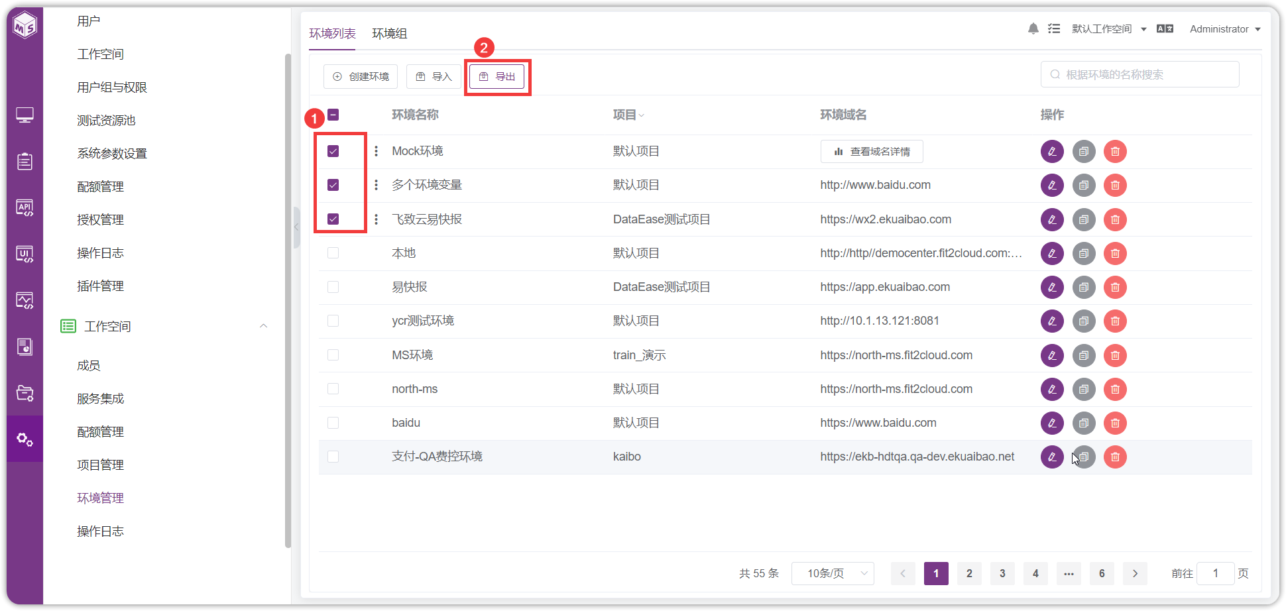Delete the MS环境 environment
Viewport: 1286px width, 611px height.
(x=1116, y=355)
